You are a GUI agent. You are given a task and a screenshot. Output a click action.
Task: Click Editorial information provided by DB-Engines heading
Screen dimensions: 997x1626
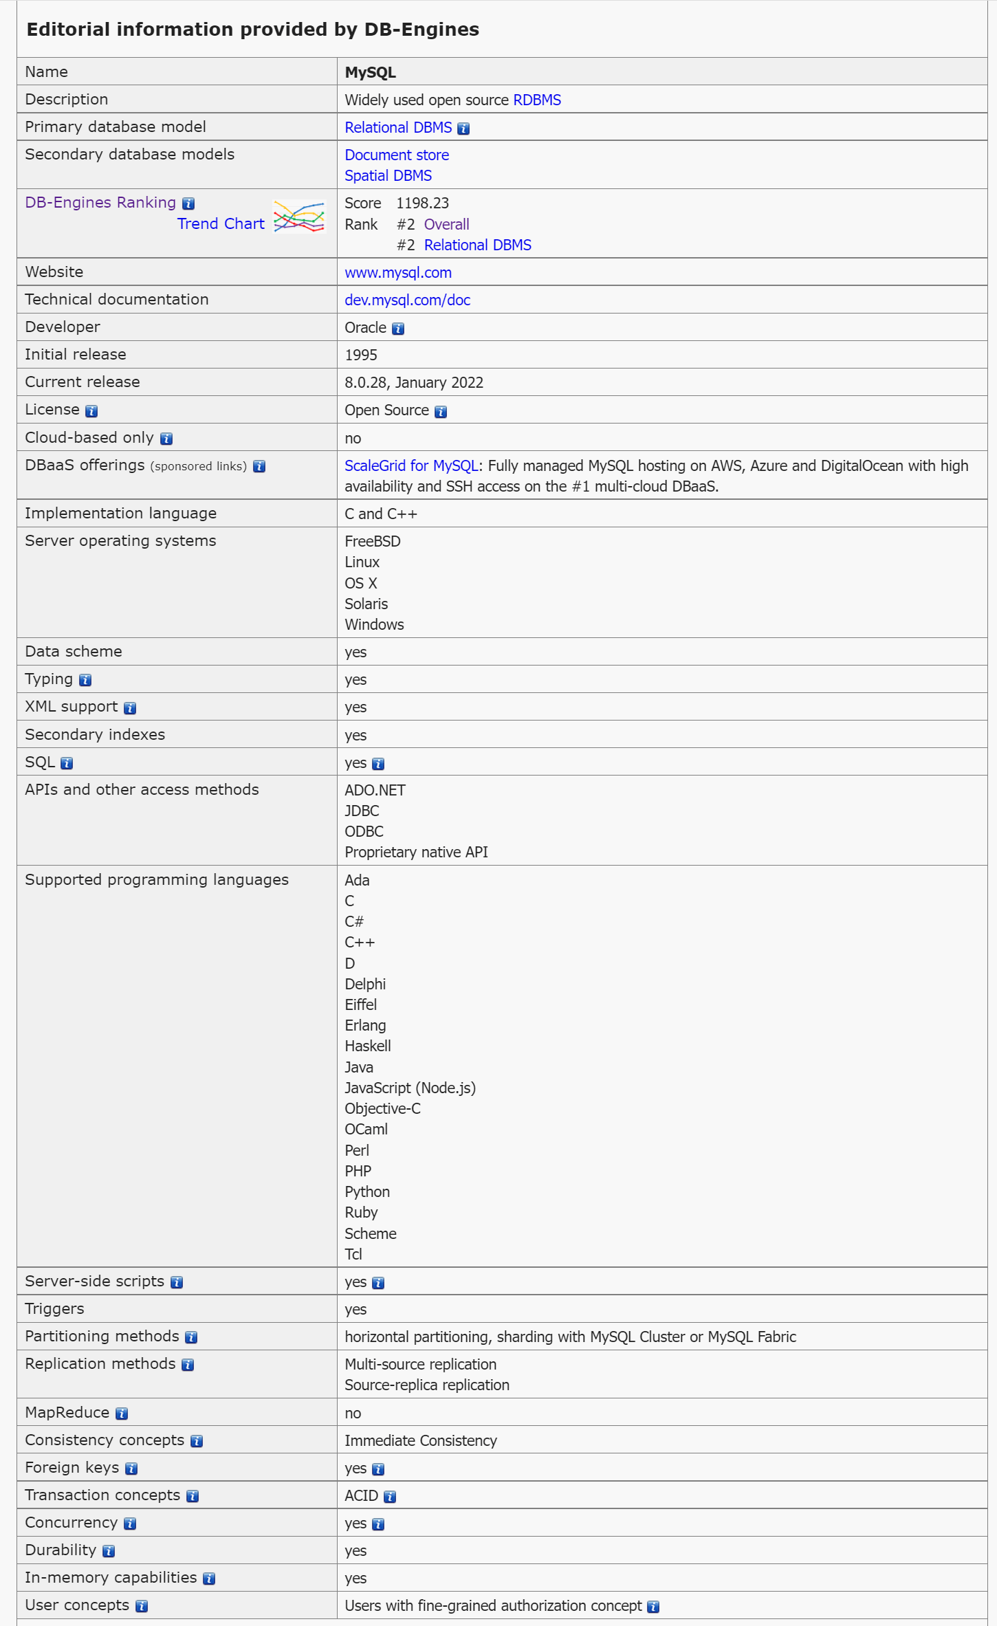point(252,29)
